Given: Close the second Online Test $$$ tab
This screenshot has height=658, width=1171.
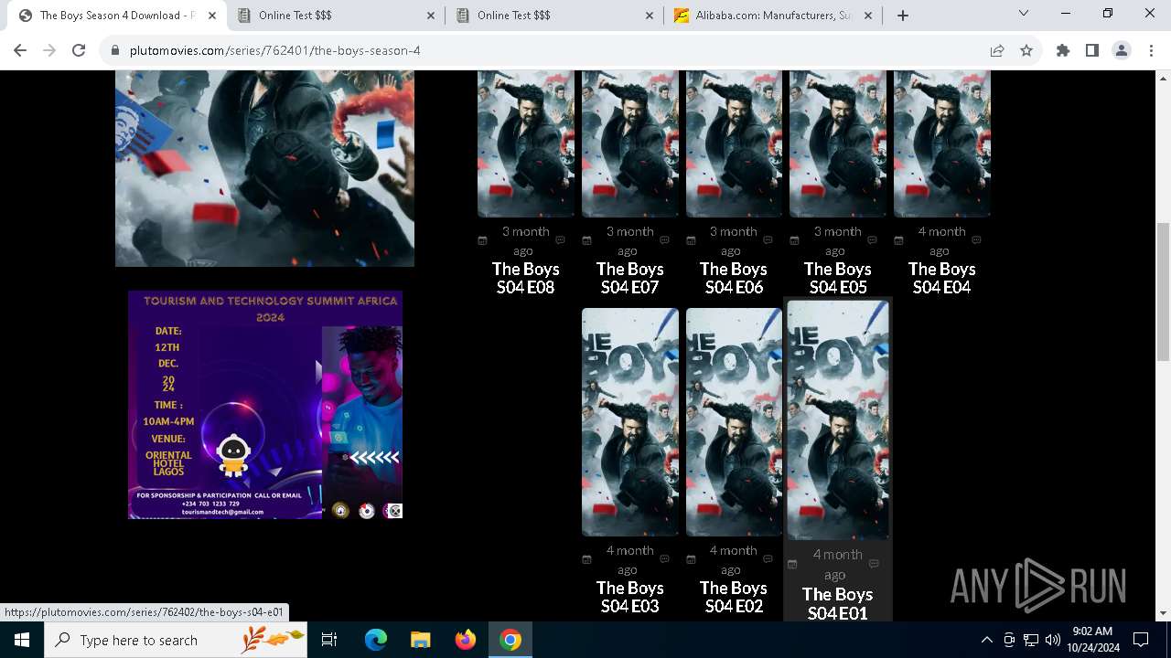Looking at the screenshot, I should click(x=650, y=16).
